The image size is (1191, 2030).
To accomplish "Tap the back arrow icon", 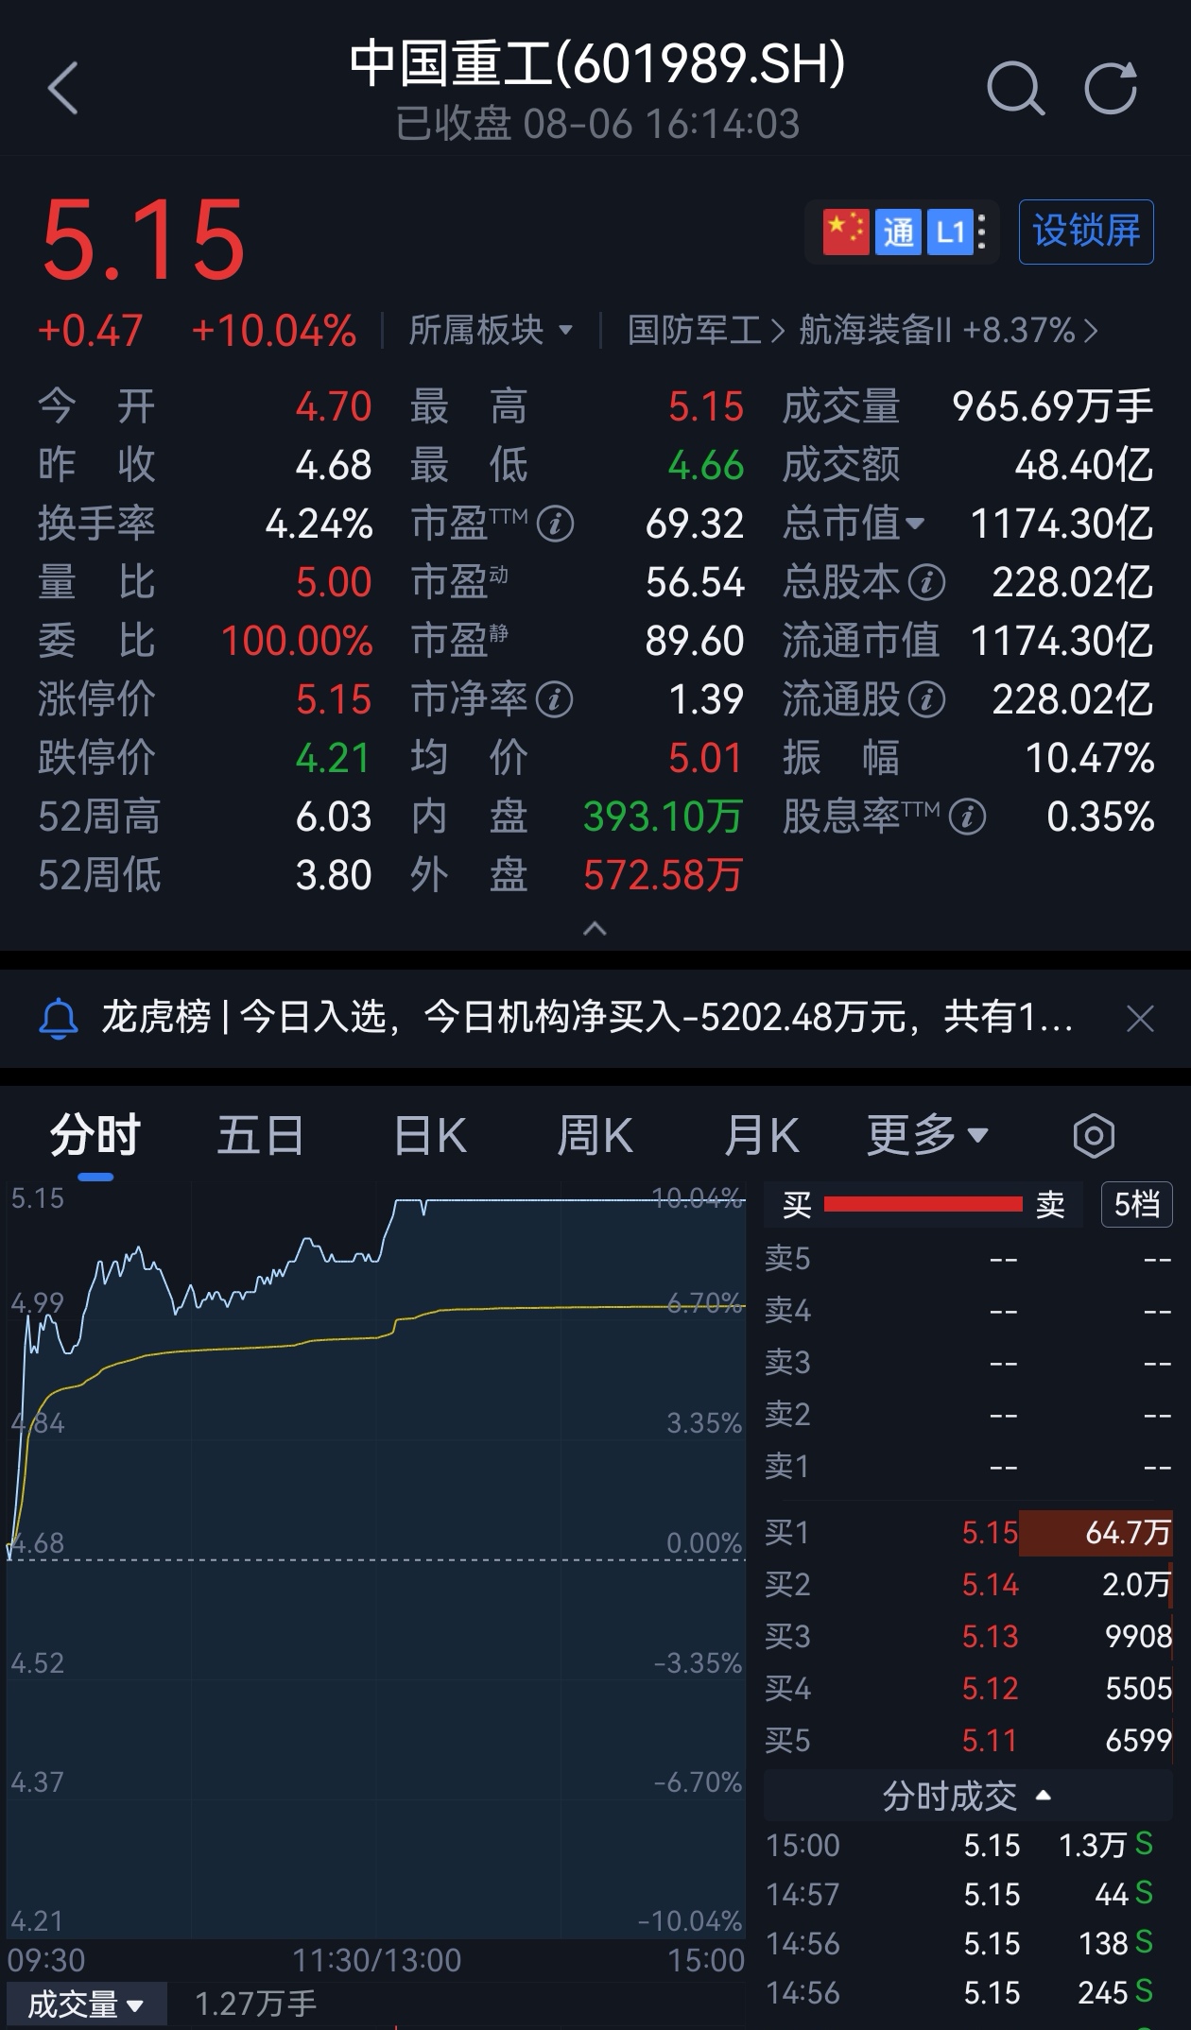I will coord(62,90).
